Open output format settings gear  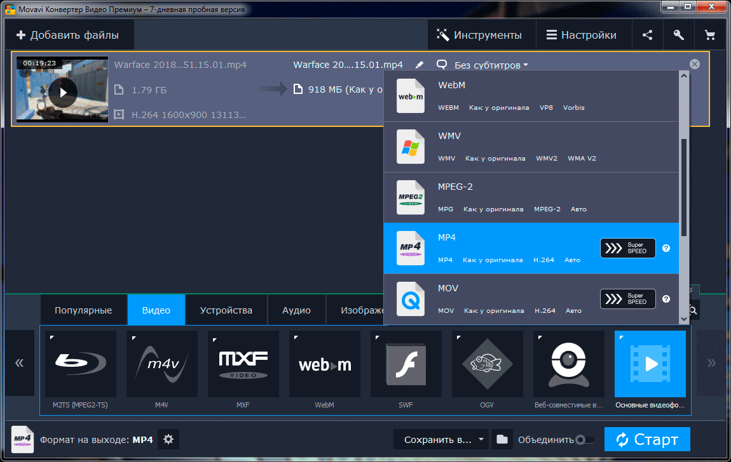tap(168, 439)
